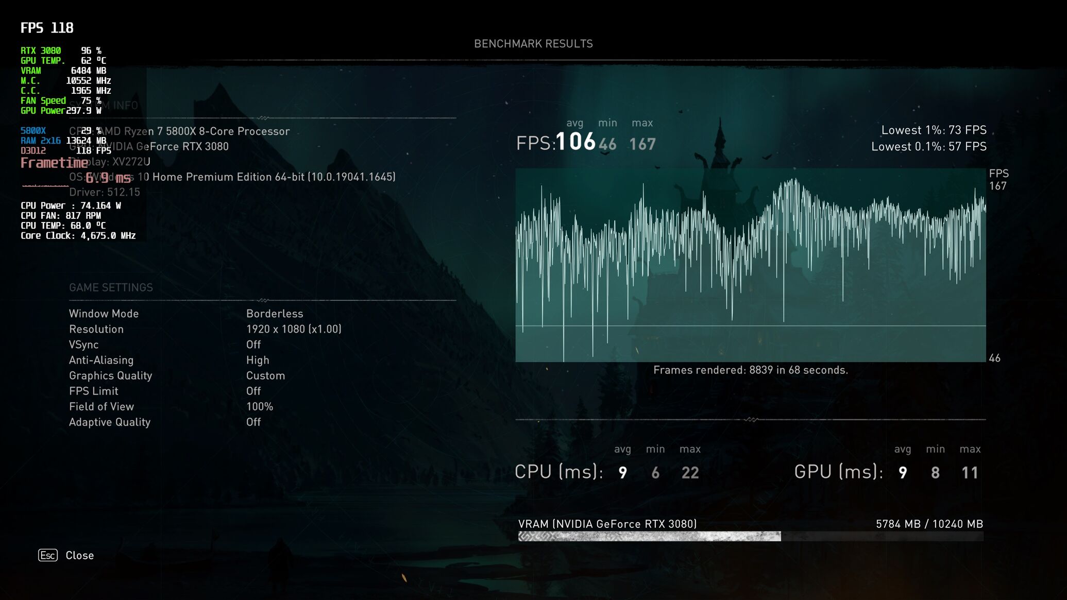Click the Close label at bottom left
The width and height of the screenshot is (1067, 600).
79,555
